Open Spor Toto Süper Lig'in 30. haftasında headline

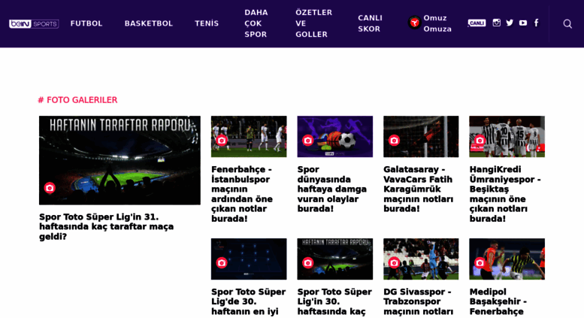pos(334,301)
